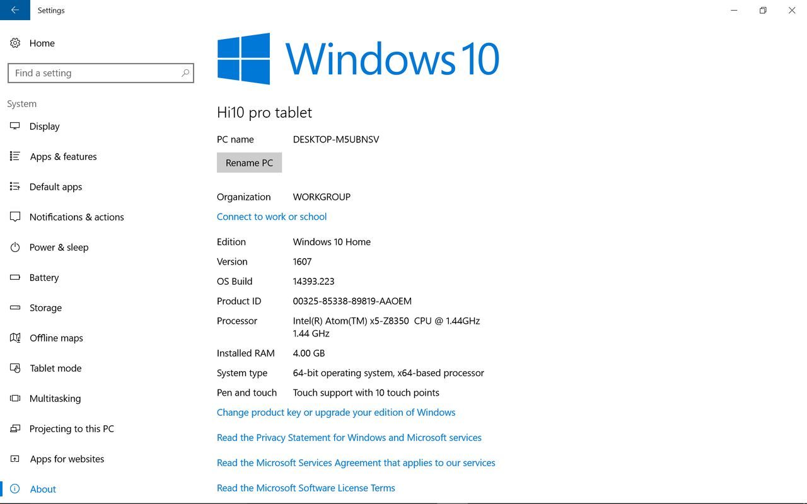Click the Battery icon in sidebar
807x504 pixels.
15,277
